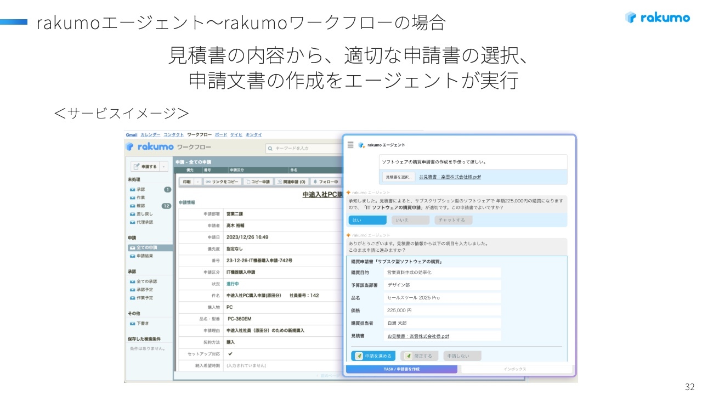Click the 状況 value 進行中
702x395 pixels.
233,284
